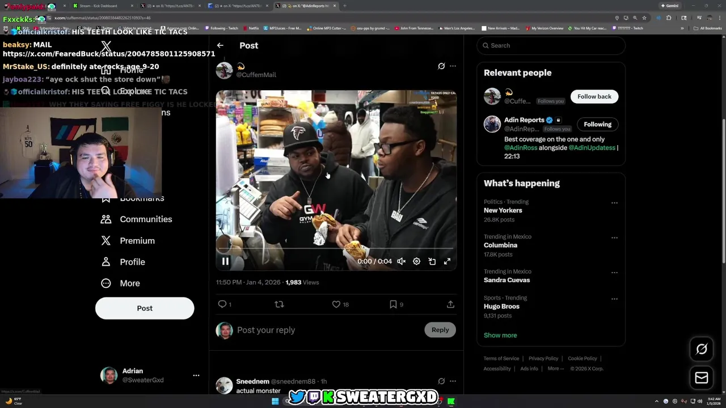Open Grok icon on the CuffemMail post
Viewport: 726px width, 408px height.
441,66
